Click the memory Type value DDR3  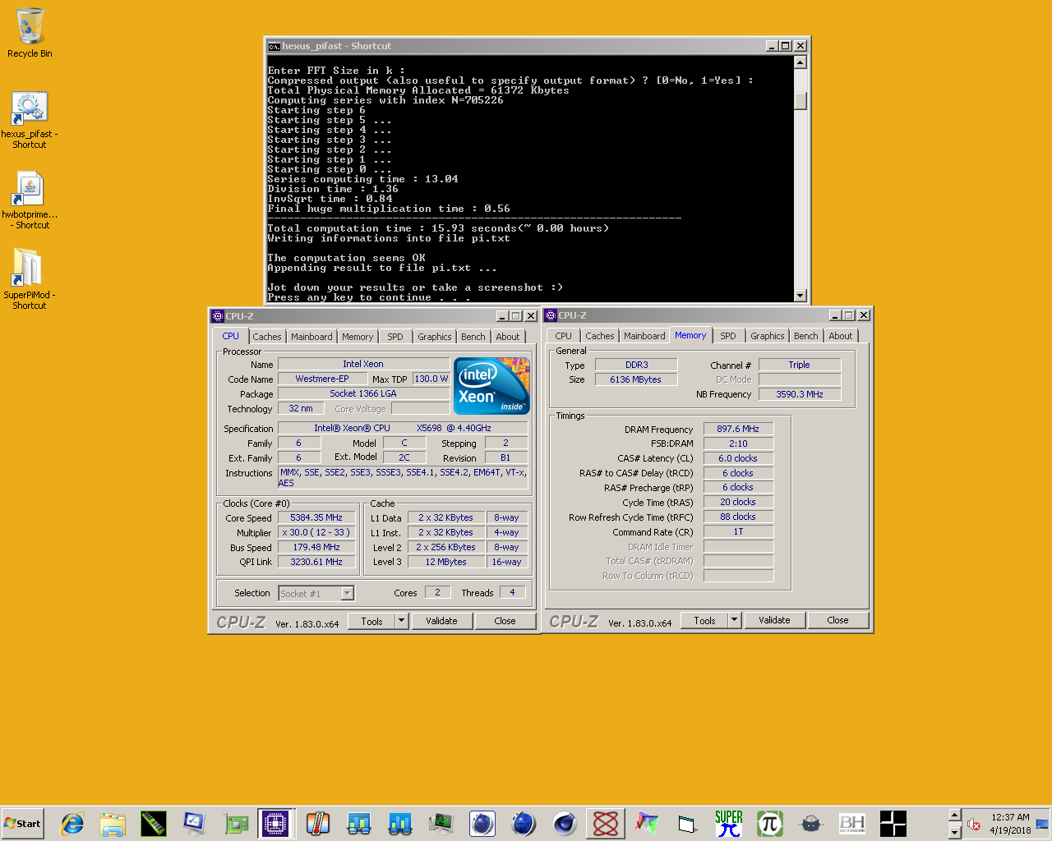pyautogui.click(x=637, y=365)
